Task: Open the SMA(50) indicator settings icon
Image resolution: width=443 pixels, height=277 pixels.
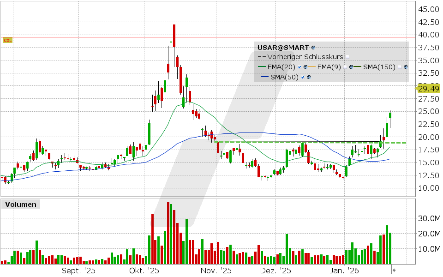Action: point(309,77)
